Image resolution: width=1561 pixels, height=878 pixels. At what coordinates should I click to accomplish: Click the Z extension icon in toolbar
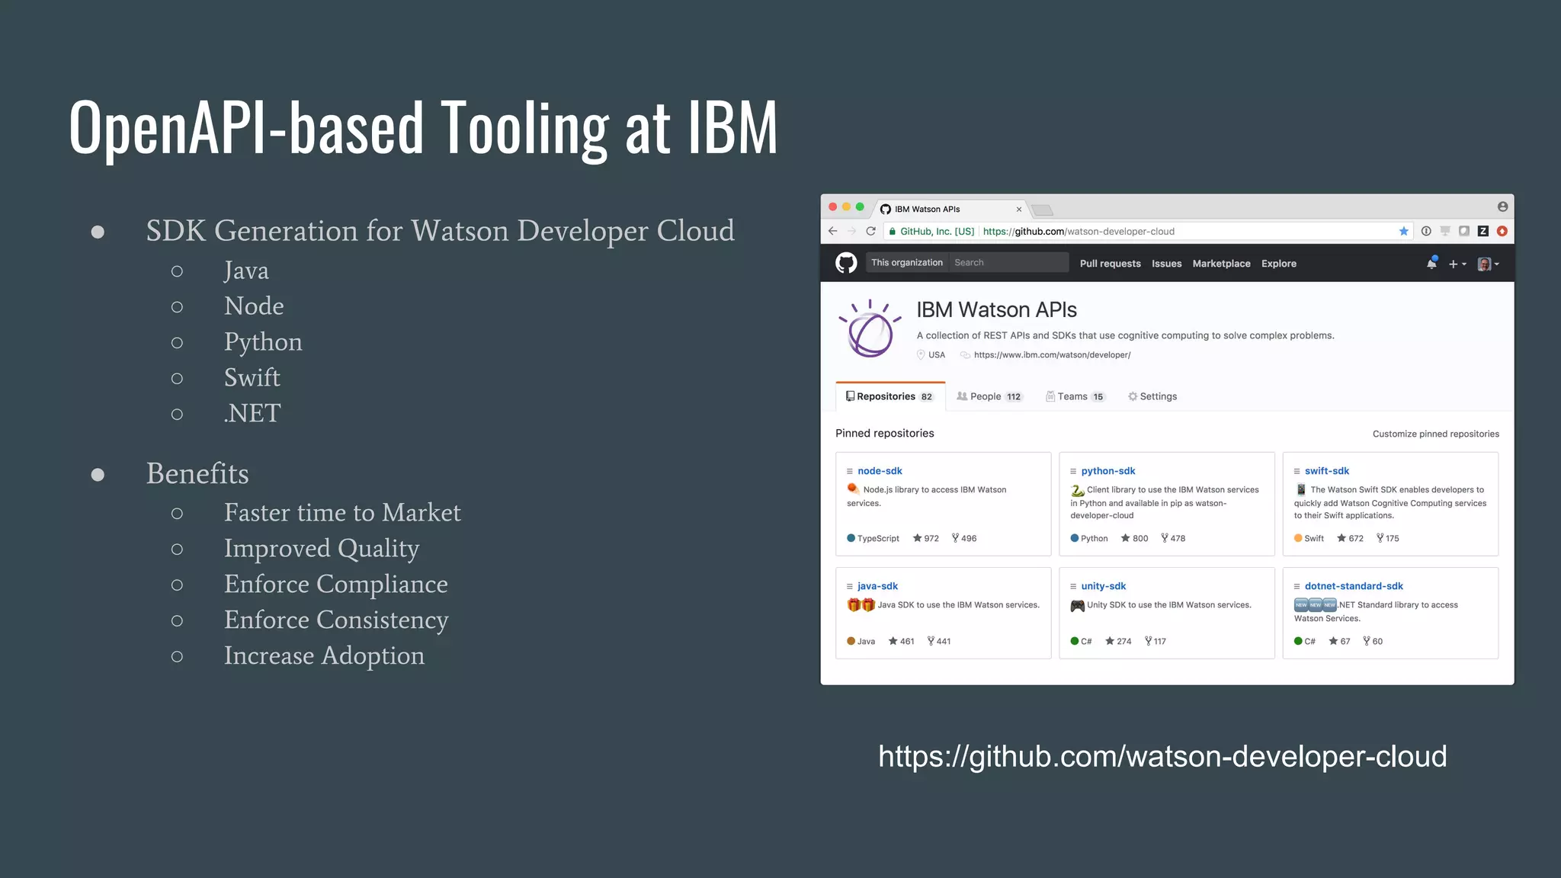coord(1483,231)
